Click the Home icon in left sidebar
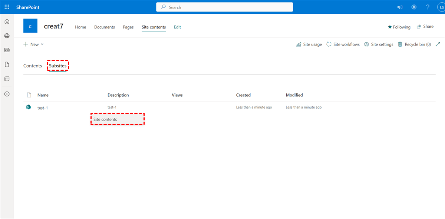 pos(7,21)
